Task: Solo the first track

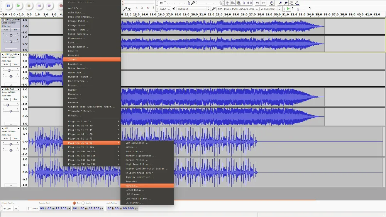Action: coord(15,30)
